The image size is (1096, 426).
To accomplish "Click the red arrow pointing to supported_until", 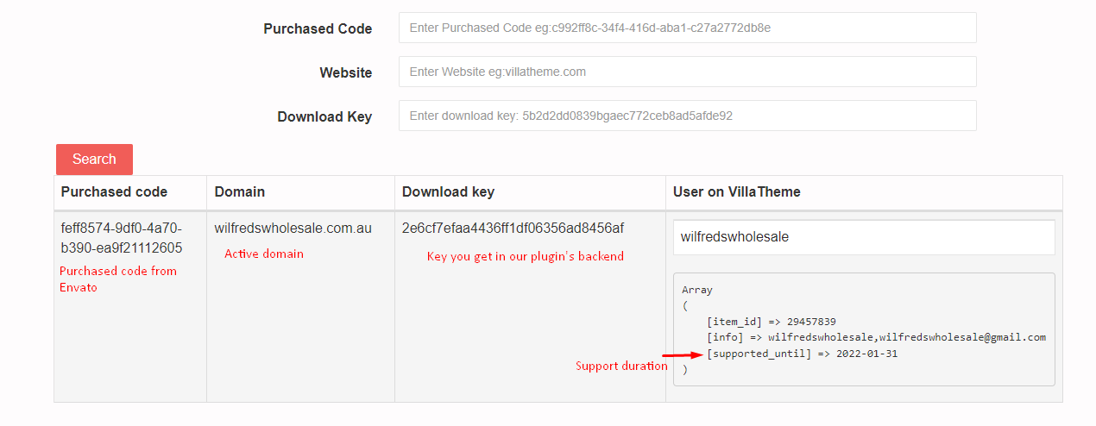I will pyautogui.click(x=683, y=354).
